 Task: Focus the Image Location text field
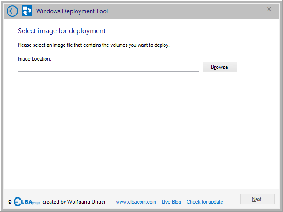point(108,67)
